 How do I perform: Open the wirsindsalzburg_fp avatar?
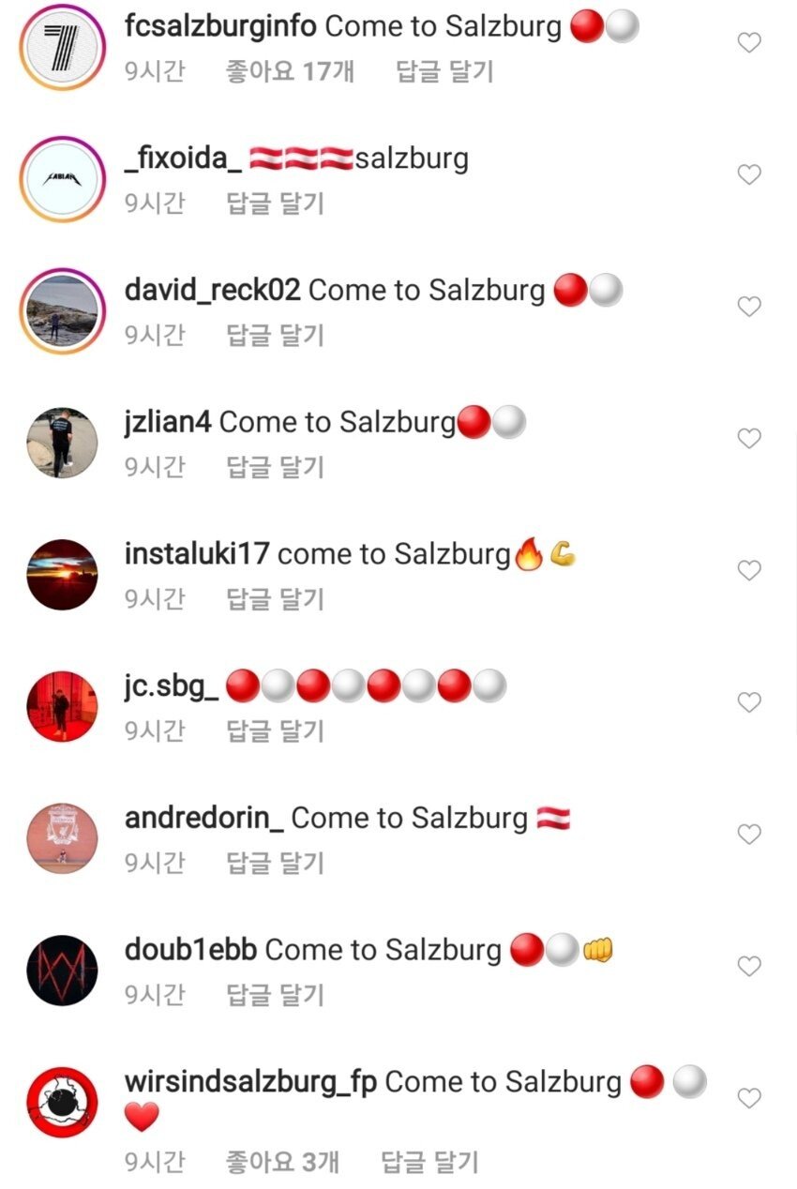pos(62,1103)
